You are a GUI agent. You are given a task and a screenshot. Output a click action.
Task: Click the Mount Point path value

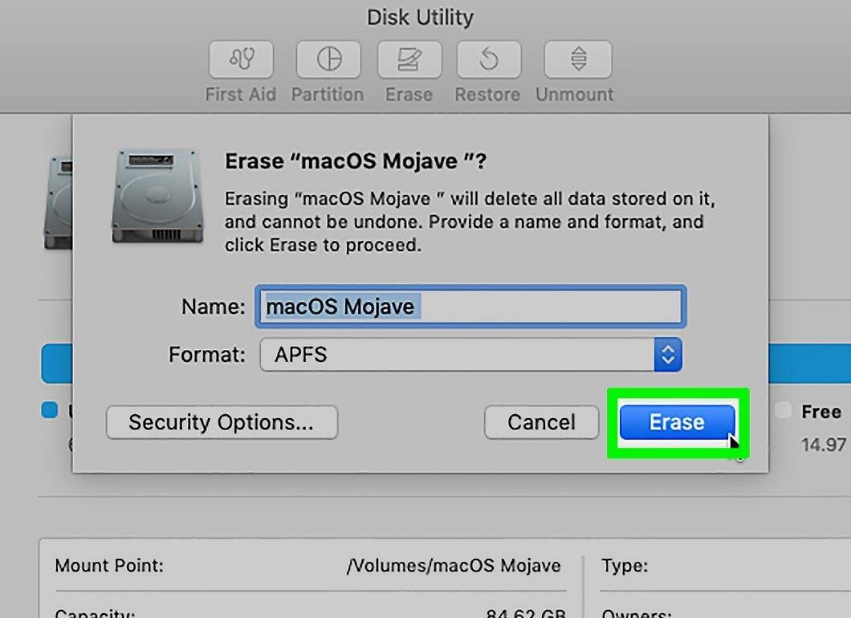click(454, 566)
